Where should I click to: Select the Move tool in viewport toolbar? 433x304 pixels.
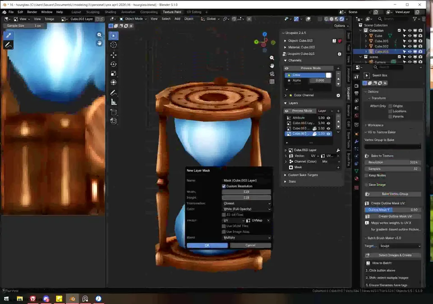tap(114, 55)
